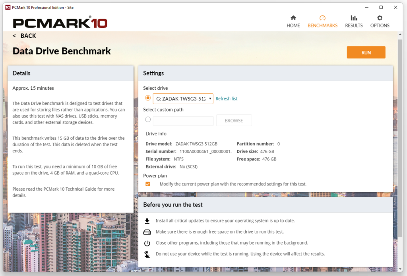
Task: Select the custom path radio button
Action: click(148, 120)
